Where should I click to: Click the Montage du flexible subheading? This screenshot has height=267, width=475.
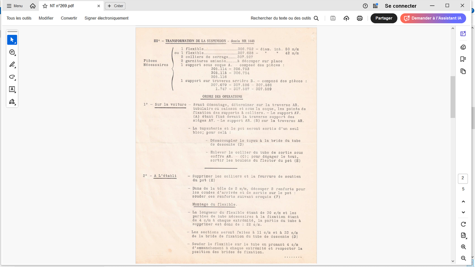pos(214,204)
